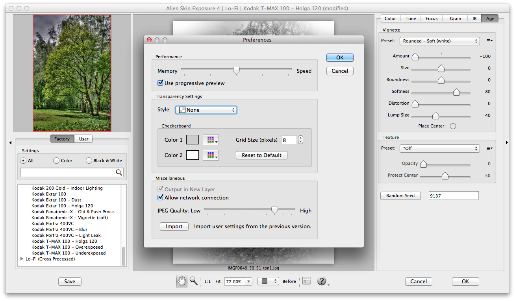The height and width of the screenshot is (301, 515).
Task: Click the Reset to Default button
Action: click(261, 155)
